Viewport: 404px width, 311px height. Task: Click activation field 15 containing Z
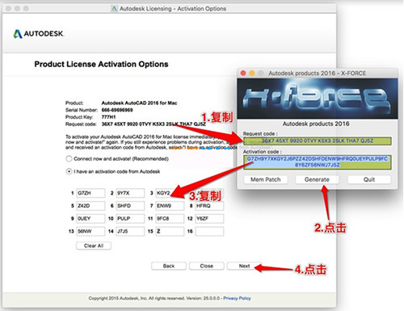tap(170, 231)
